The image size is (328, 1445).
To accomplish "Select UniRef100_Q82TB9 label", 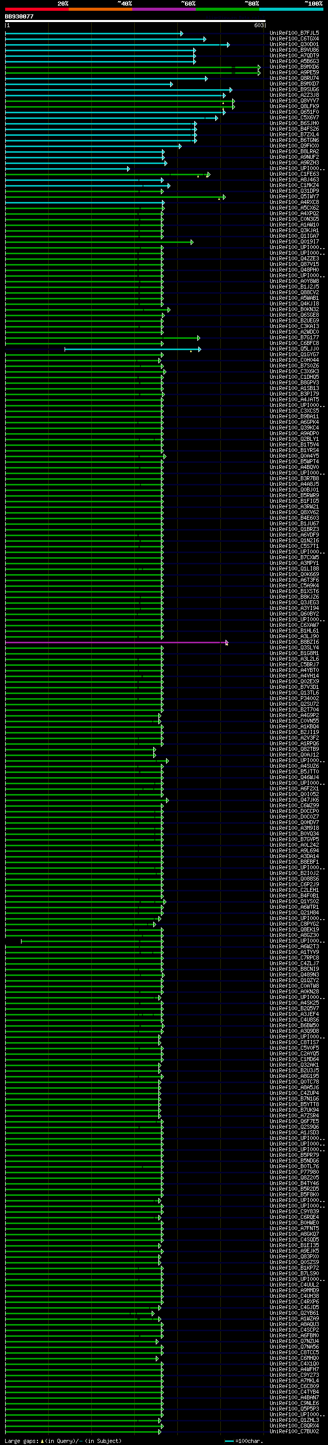I will [294, 749].
